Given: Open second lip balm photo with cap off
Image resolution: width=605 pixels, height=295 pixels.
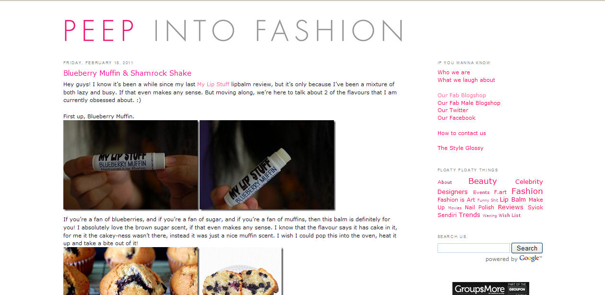Looking at the screenshot, I should click(x=267, y=165).
